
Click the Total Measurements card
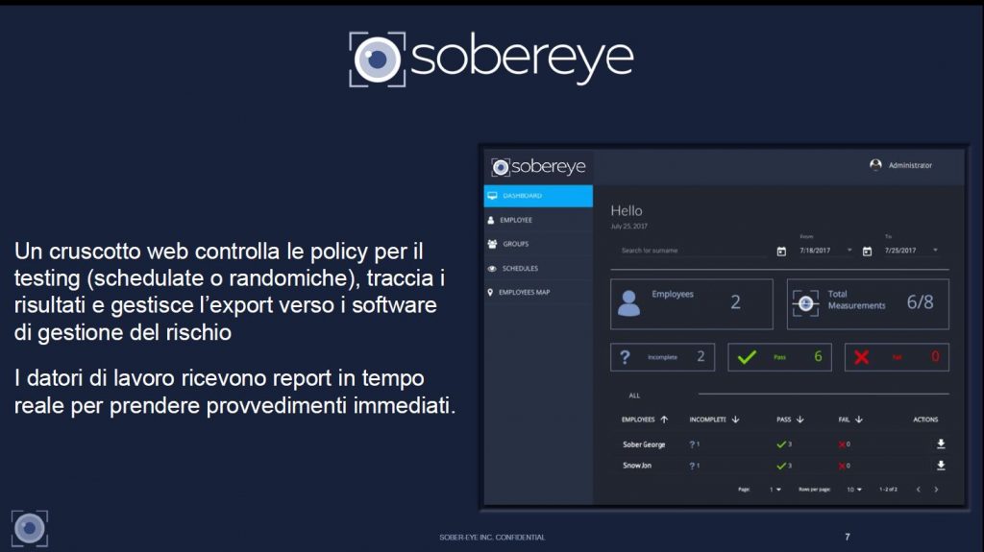coord(868,304)
